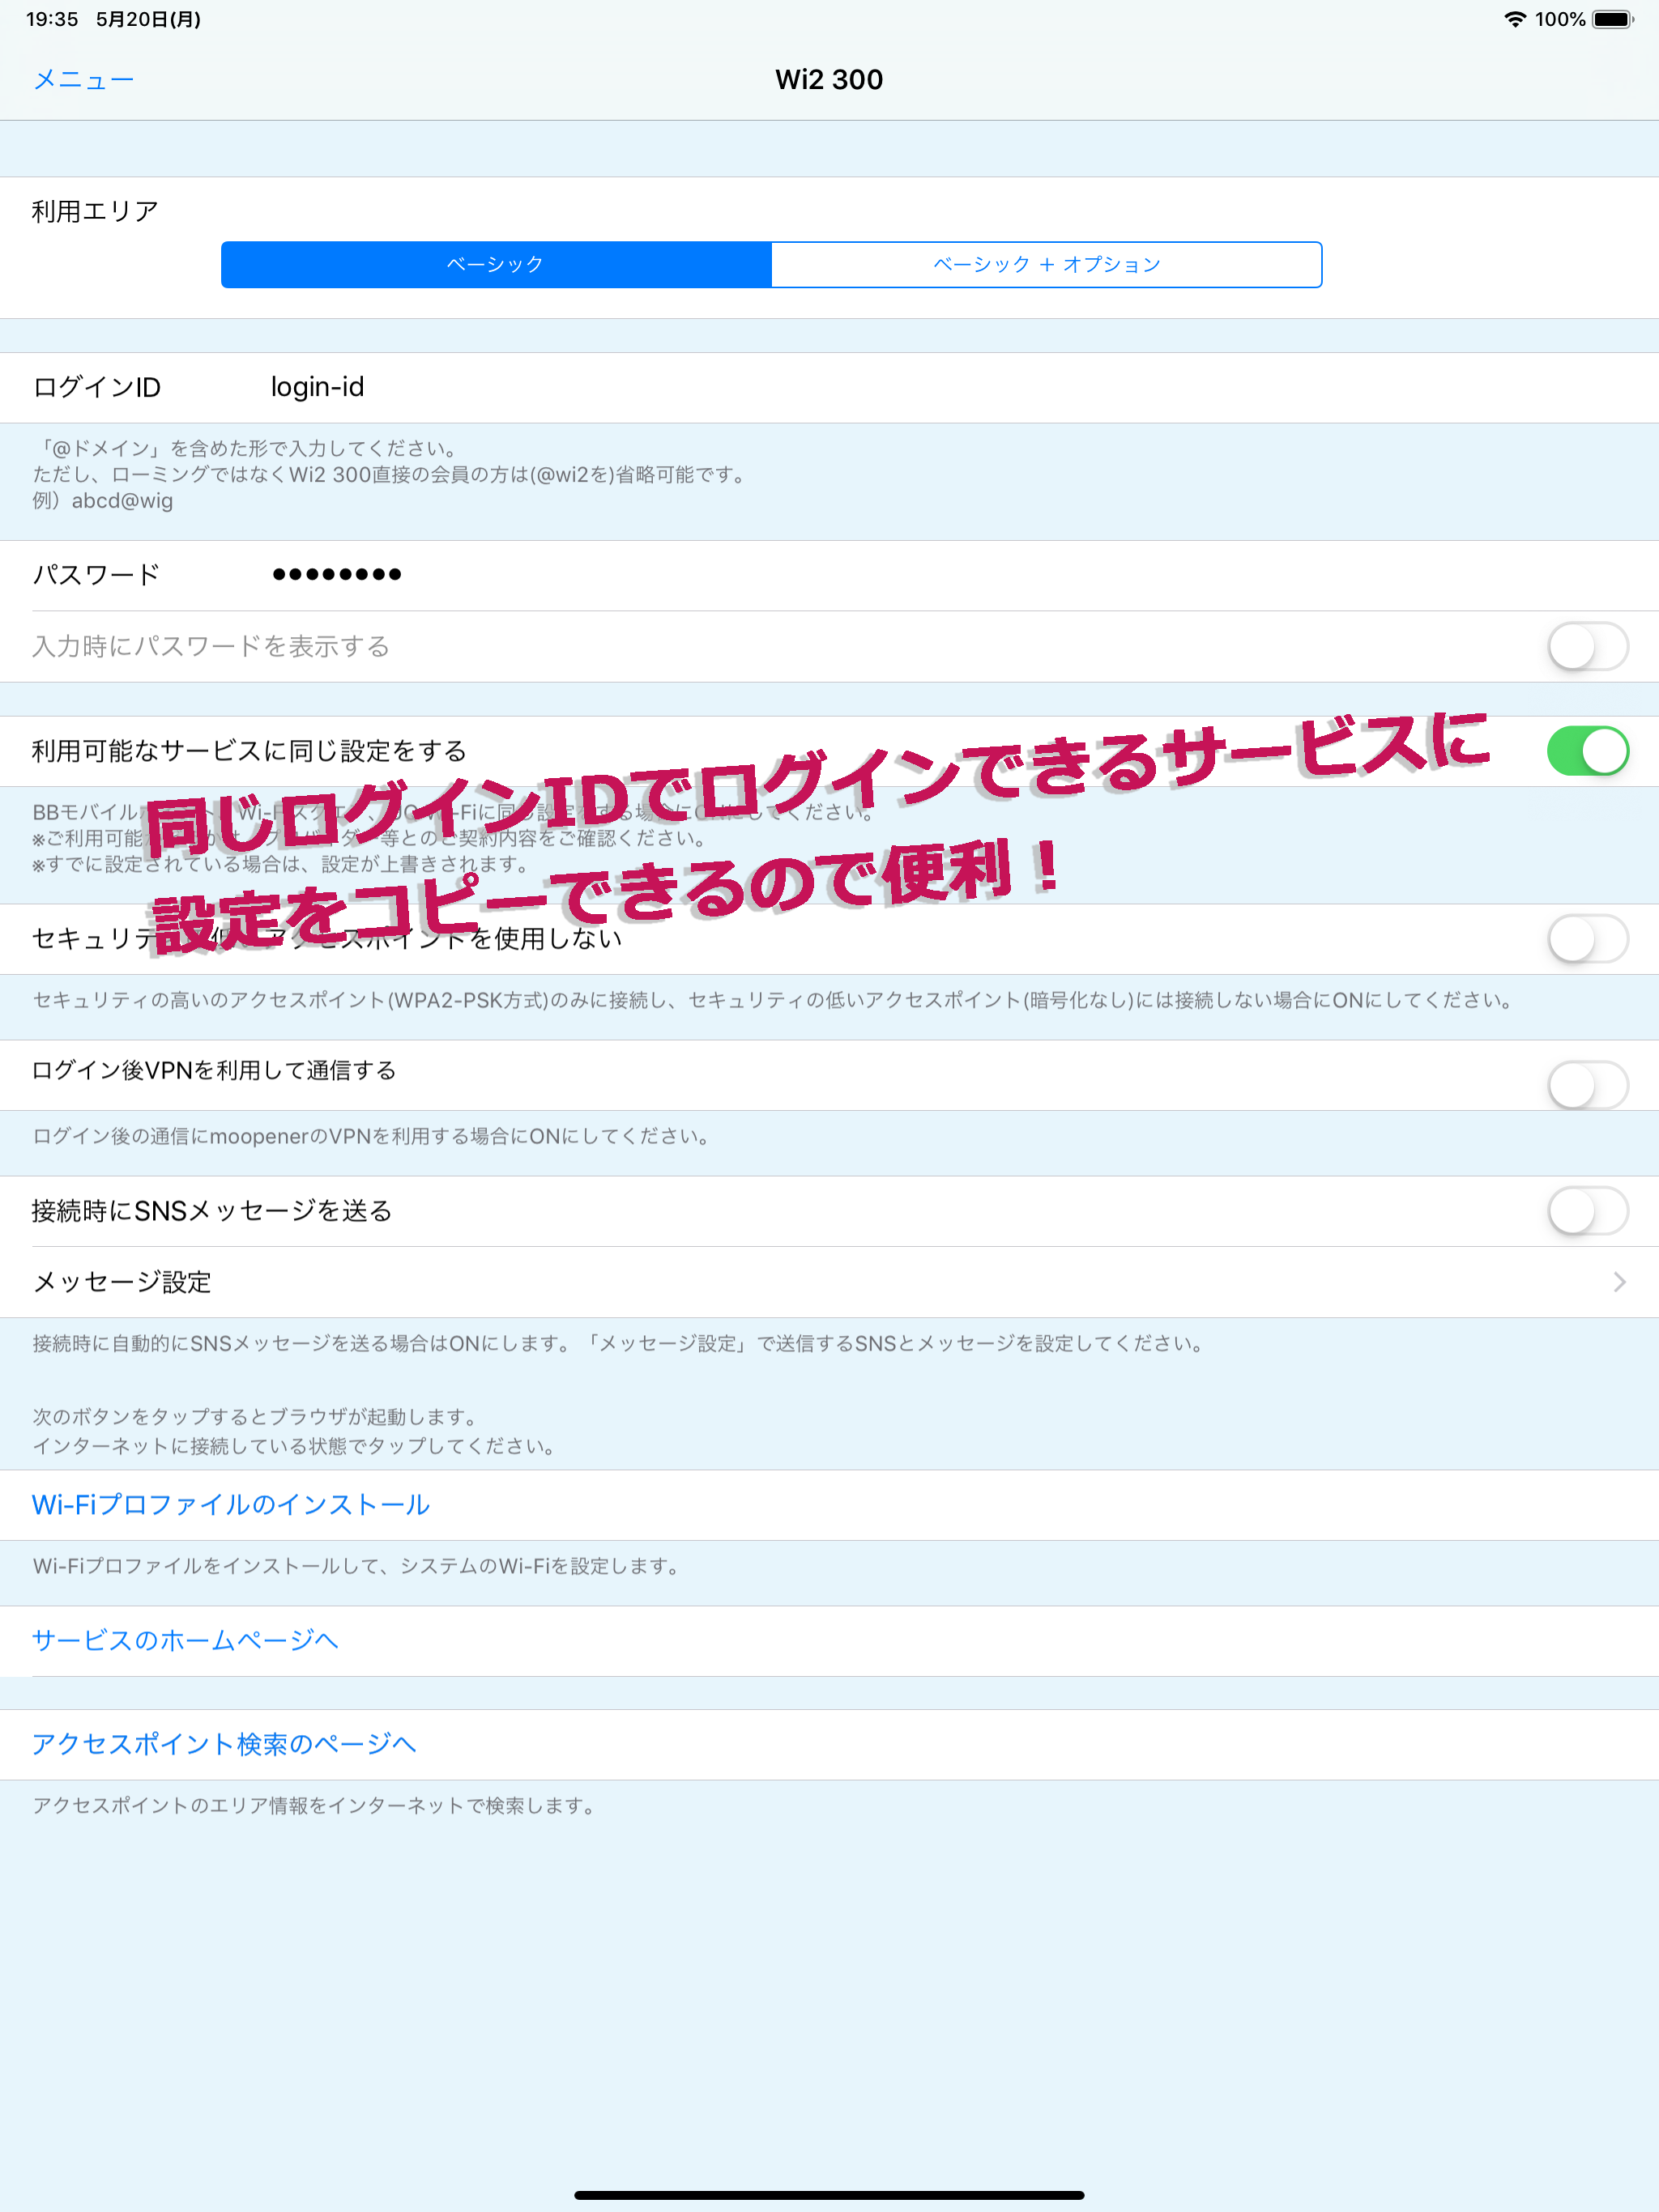Select the ベーシック area segment
This screenshot has width=1659, height=2212.
[497, 264]
